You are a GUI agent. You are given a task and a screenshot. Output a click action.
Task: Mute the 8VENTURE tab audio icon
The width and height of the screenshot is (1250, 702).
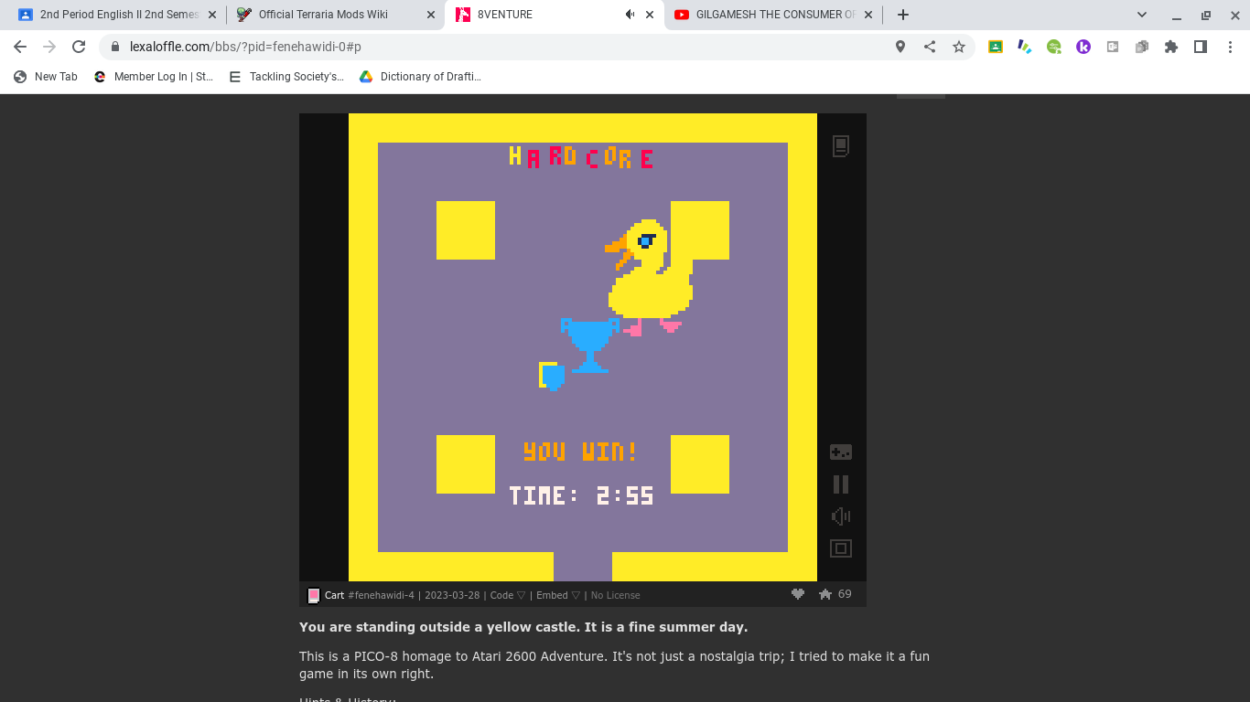pos(630,15)
